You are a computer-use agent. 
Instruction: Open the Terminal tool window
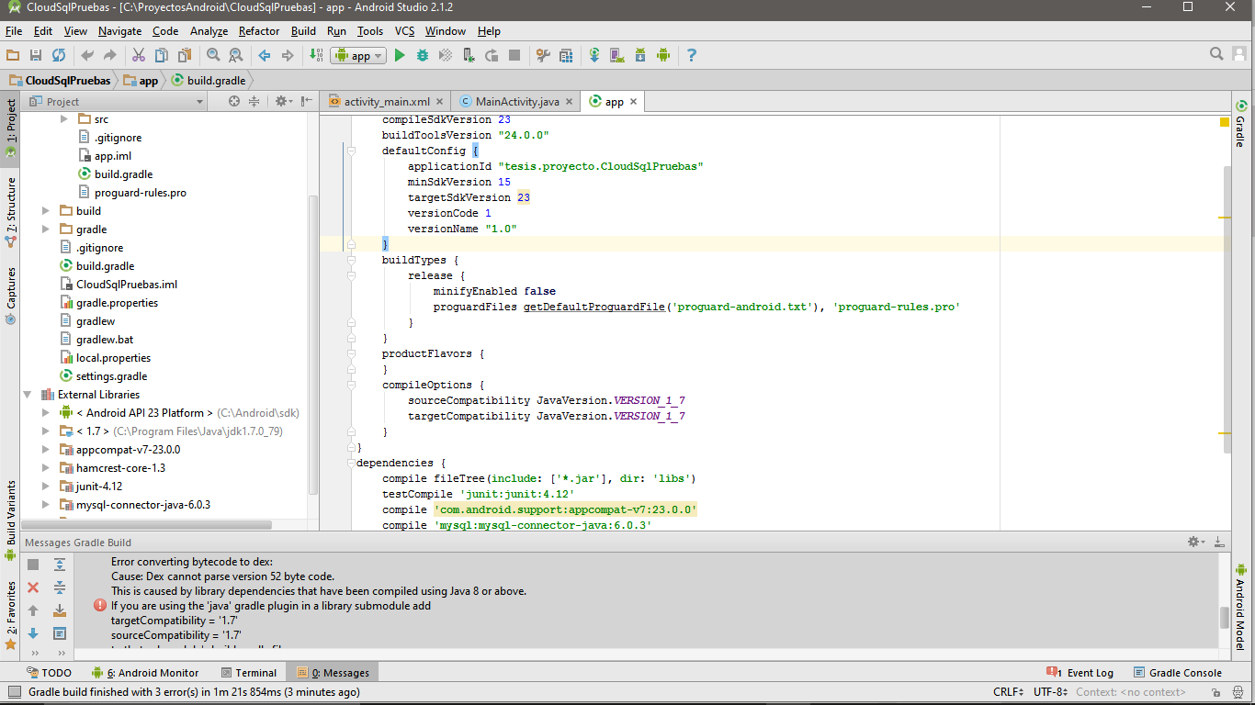pos(247,673)
